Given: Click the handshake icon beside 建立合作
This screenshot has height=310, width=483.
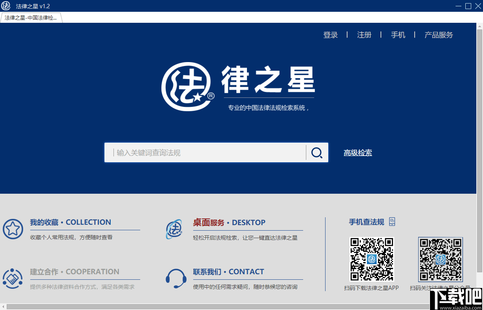Looking at the screenshot, I should click(x=13, y=279).
